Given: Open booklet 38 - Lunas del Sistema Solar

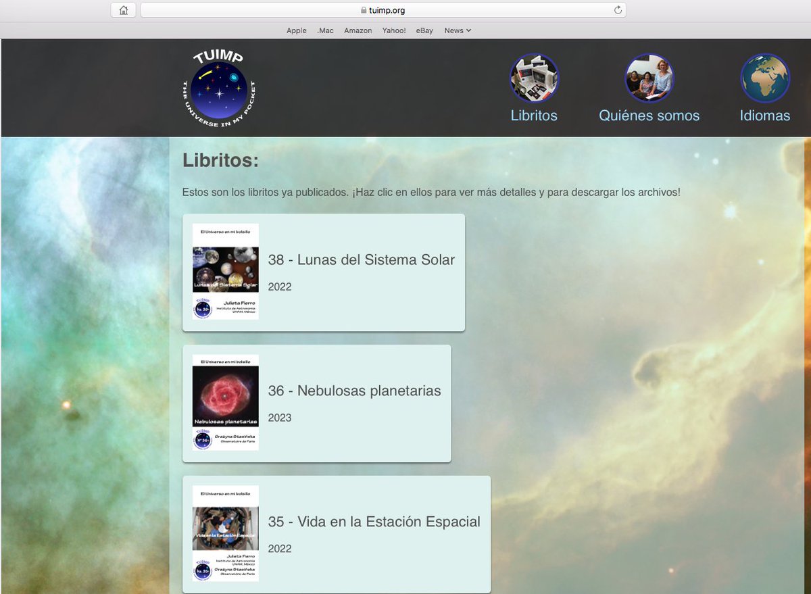Looking at the screenshot, I should 362,259.
